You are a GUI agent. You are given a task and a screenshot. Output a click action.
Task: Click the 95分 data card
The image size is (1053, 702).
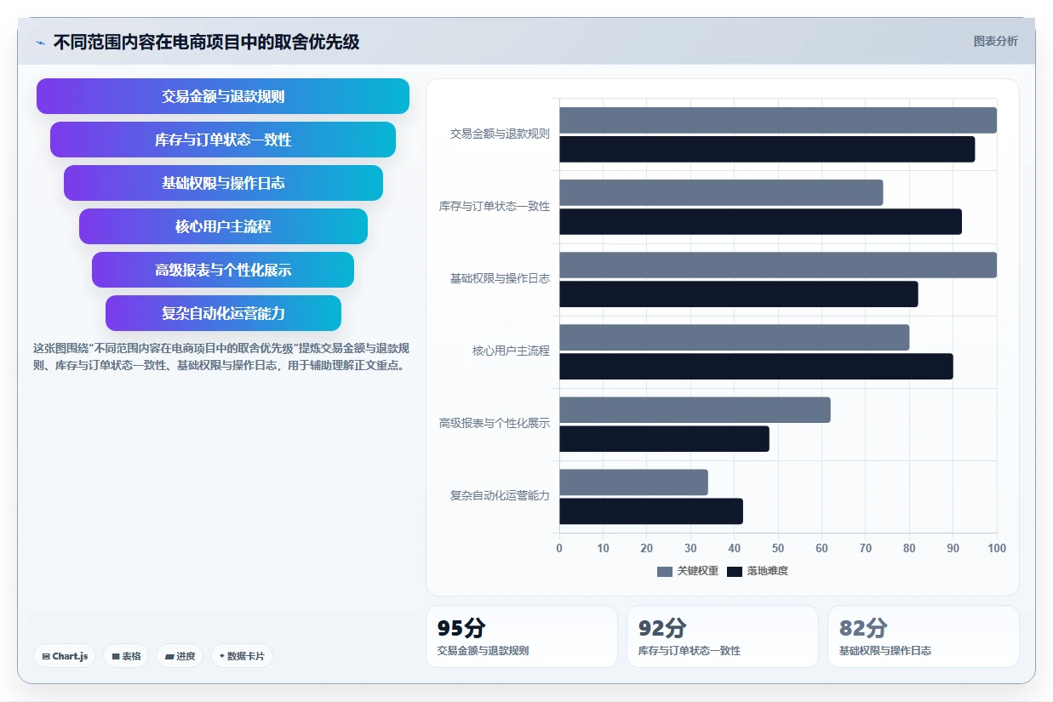(x=522, y=636)
